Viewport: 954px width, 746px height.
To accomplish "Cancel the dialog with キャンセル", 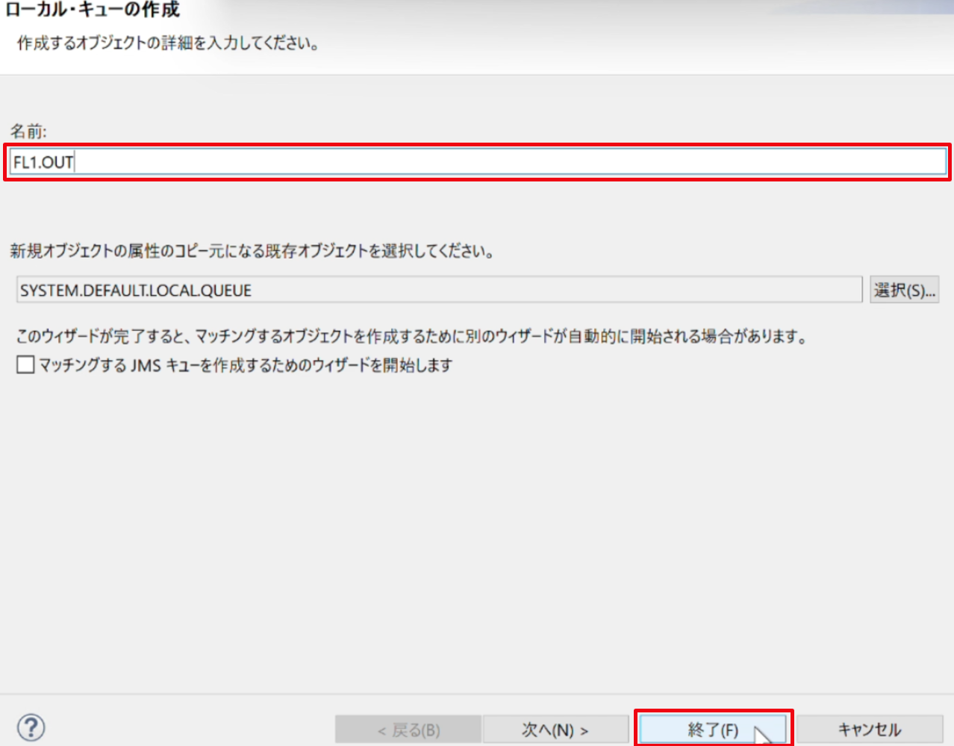I will [x=870, y=730].
